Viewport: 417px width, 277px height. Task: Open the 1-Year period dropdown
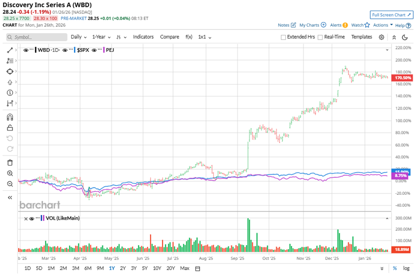click(101, 37)
